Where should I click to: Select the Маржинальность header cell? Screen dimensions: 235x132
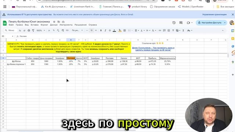click(x=167, y=58)
